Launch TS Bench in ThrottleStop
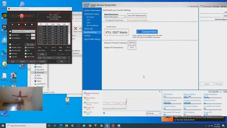 coord(42,62)
